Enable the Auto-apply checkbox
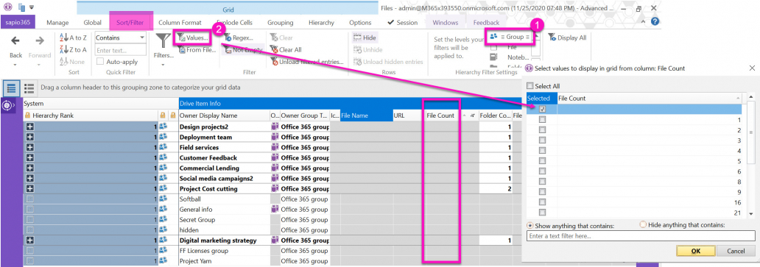760x267 pixels. point(100,62)
